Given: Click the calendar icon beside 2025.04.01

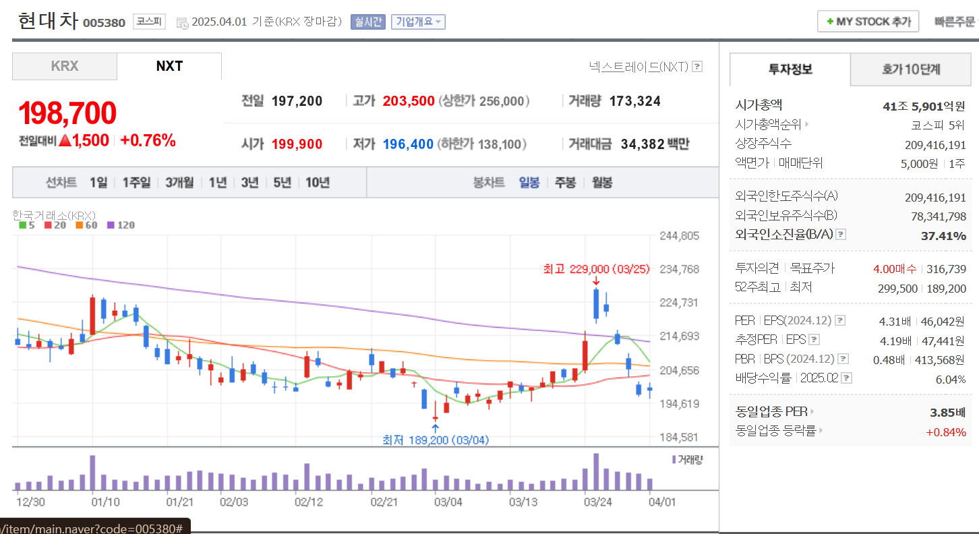Looking at the screenshot, I should coord(182,22).
